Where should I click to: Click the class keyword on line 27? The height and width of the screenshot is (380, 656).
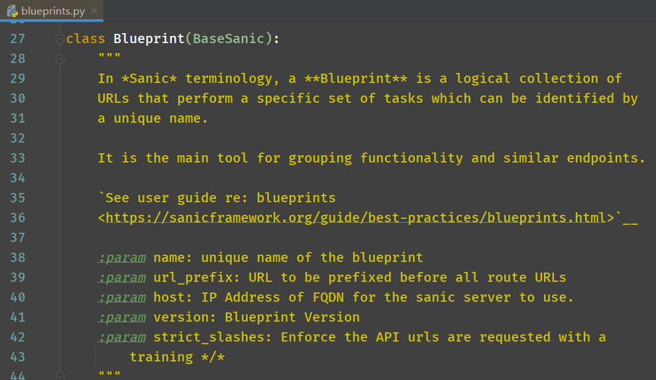pyautogui.click(x=85, y=38)
